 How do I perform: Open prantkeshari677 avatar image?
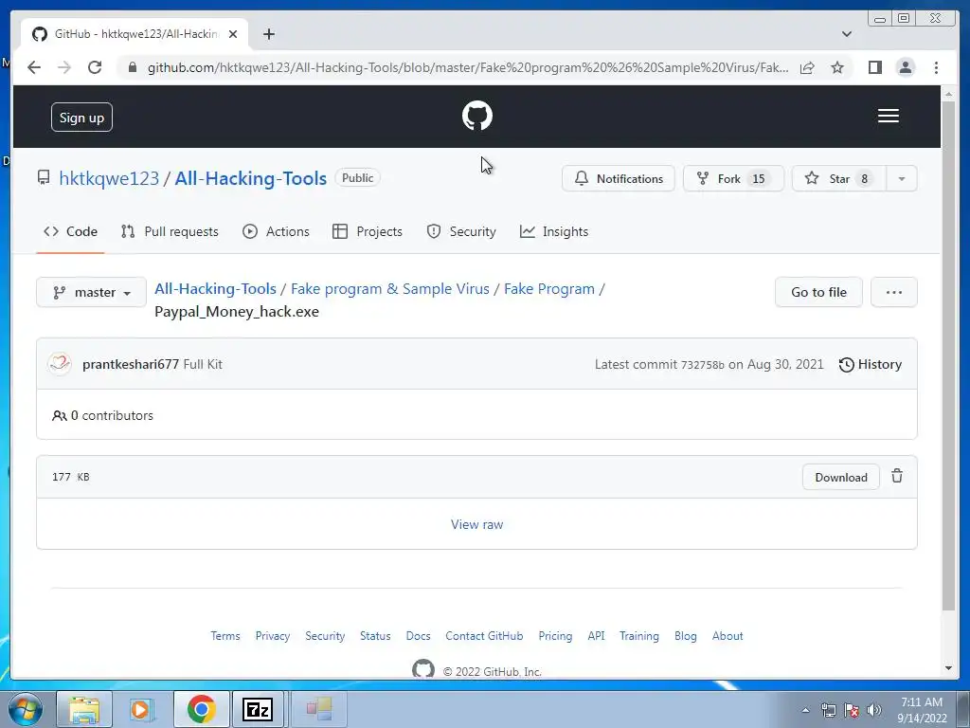pyautogui.click(x=60, y=364)
